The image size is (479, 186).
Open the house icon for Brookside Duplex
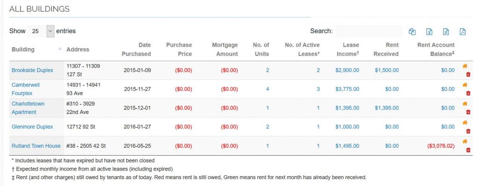point(465,66)
